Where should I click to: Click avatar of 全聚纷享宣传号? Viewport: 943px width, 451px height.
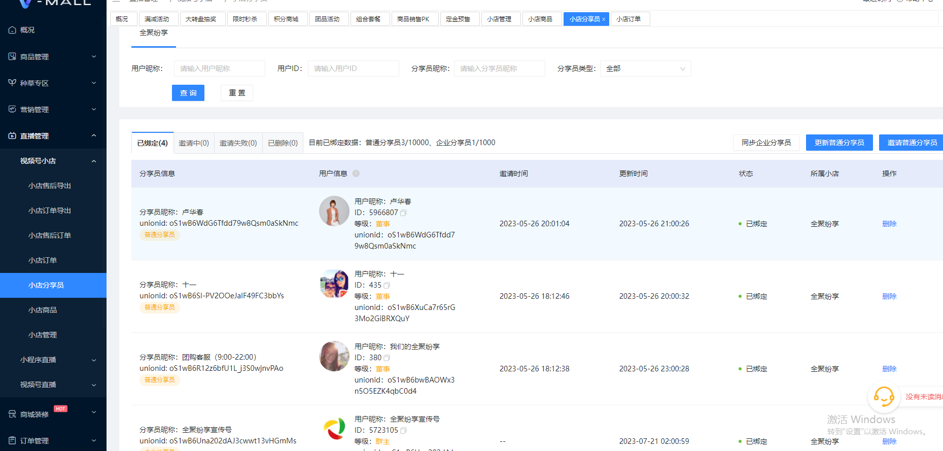pyautogui.click(x=334, y=429)
